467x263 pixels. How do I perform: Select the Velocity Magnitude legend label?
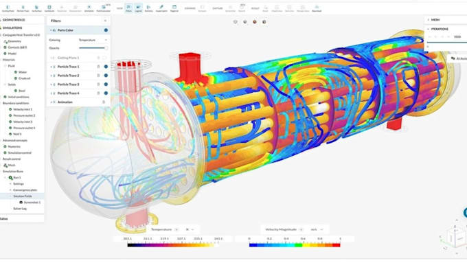281,229
